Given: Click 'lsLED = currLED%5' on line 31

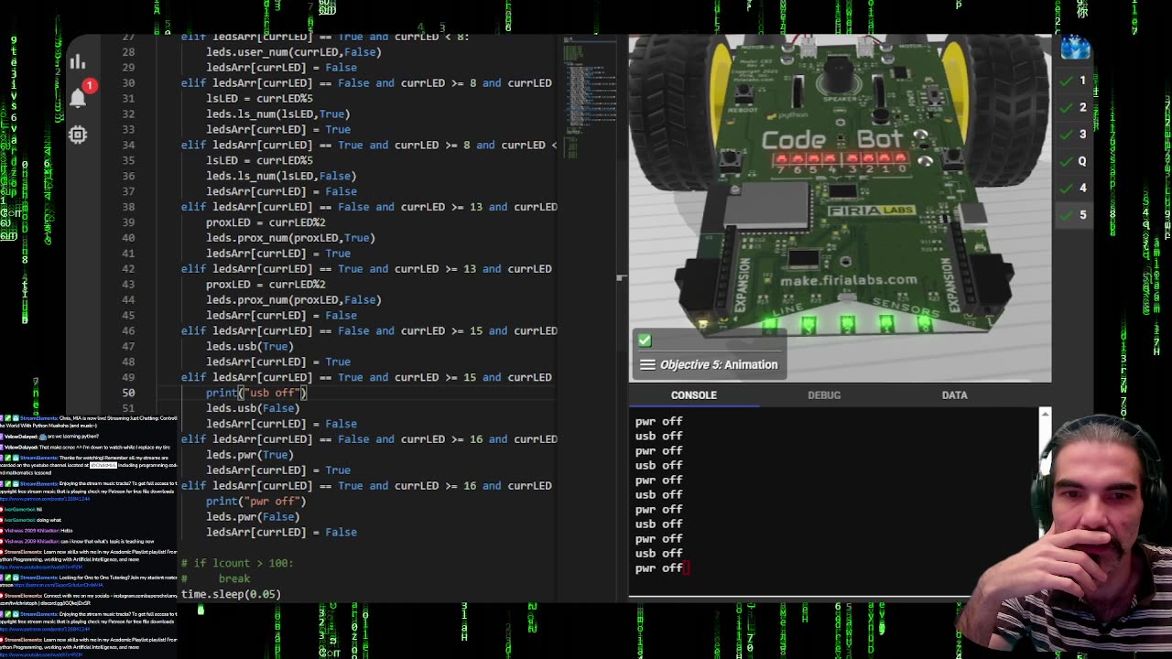Looking at the screenshot, I should point(259,98).
